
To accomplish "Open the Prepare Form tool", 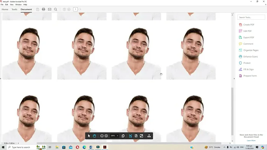I will (248, 76).
